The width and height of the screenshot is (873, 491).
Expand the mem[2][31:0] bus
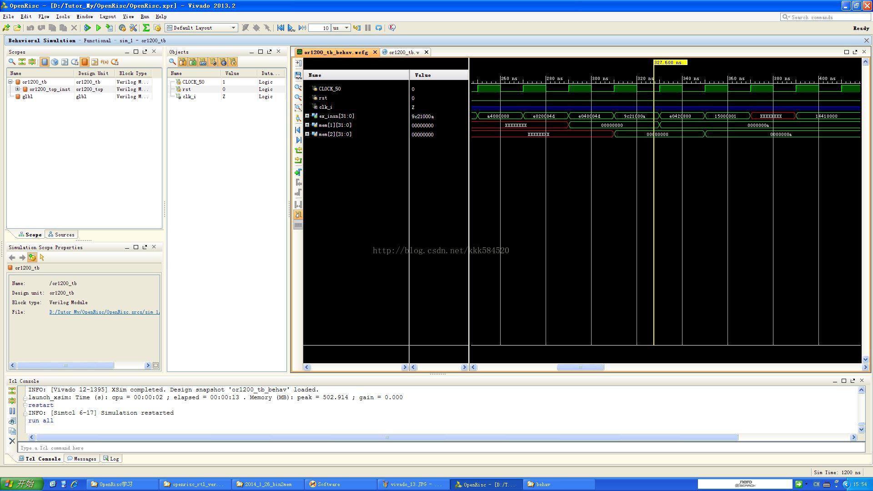(307, 134)
